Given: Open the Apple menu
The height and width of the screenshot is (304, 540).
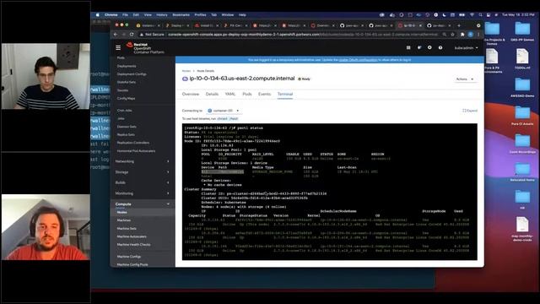Looking at the screenshot, I should click(x=98, y=15).
